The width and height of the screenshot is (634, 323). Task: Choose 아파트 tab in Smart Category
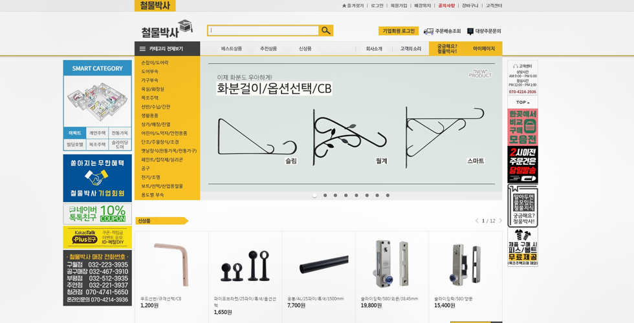pyautogui.click(x=75, y=133)
